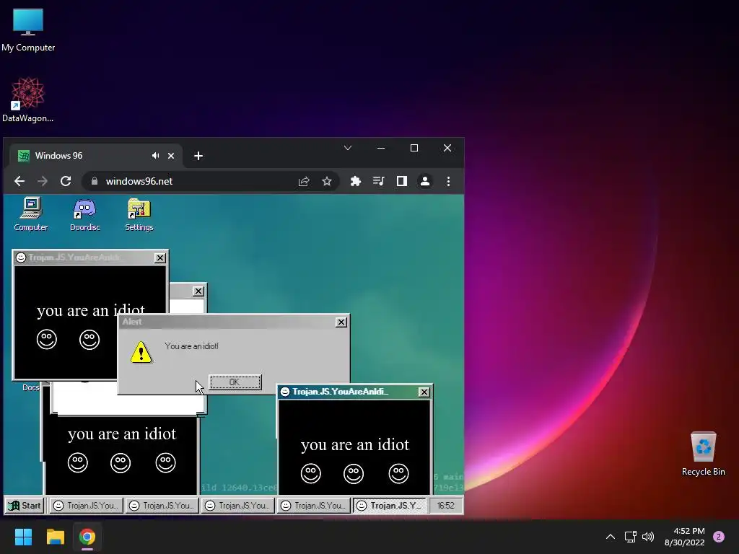Click the smiley icon in inactive Trojan title bar

(x=21, y=258)
